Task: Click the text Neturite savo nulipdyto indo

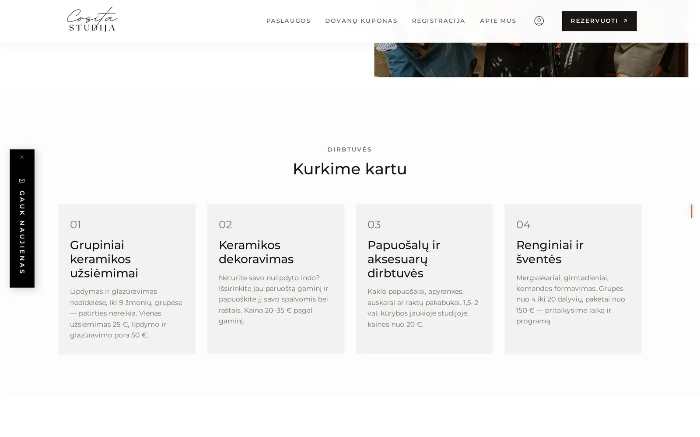Action: pyautogui.click(x=269, y=278)
